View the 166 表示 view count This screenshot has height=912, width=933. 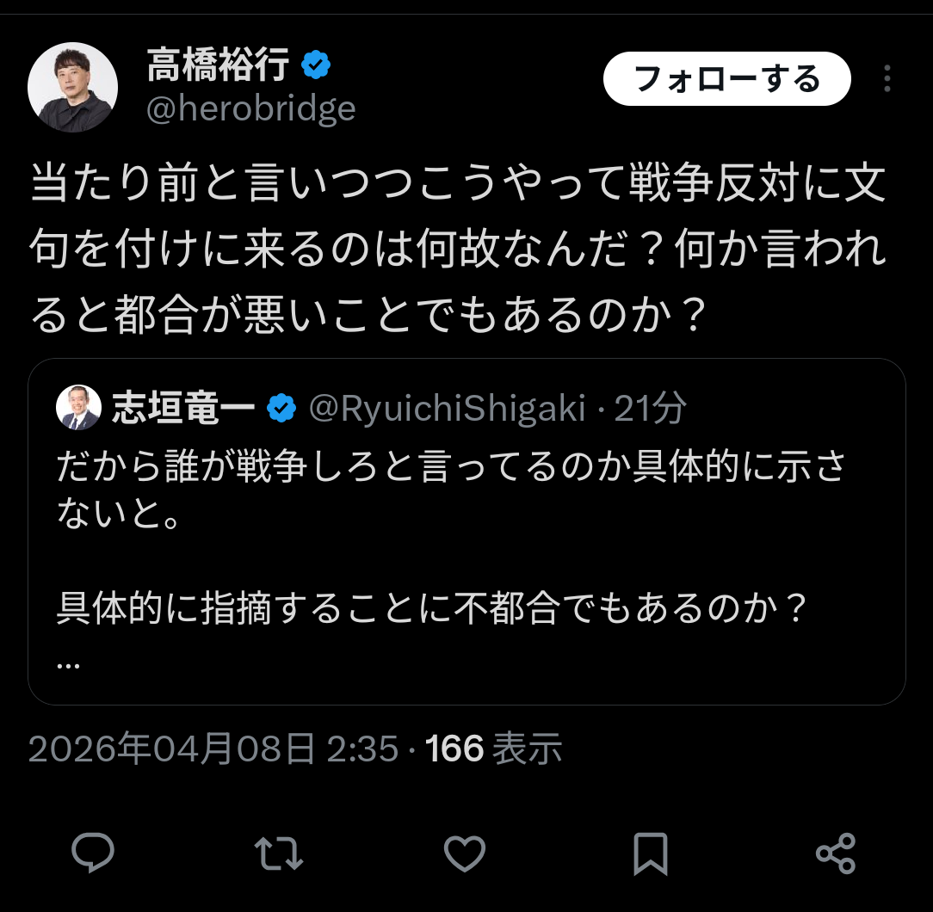click(x=494, y=749)
